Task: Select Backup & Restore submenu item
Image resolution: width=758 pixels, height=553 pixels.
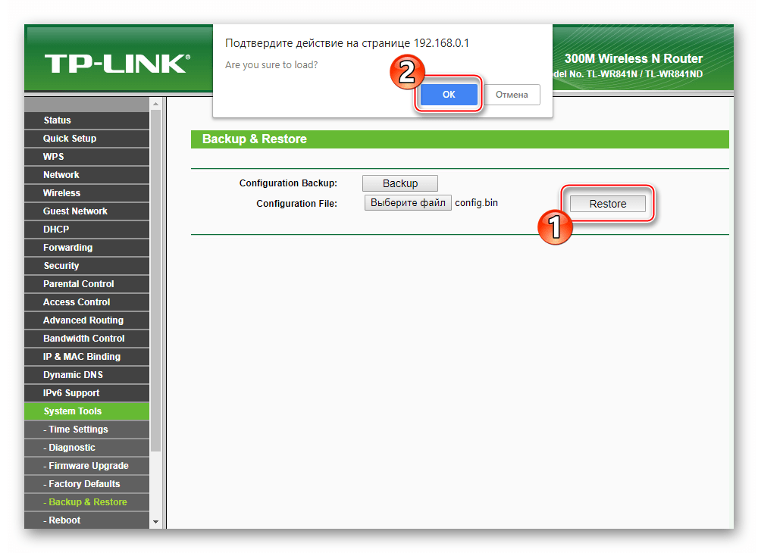Action: click(86, 502)
